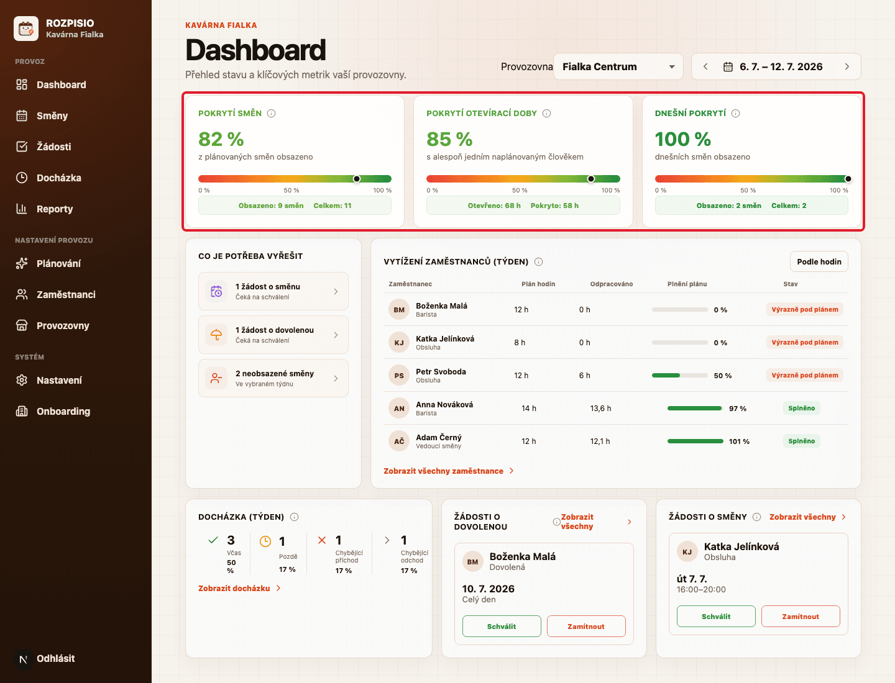
Task: Click the KJ avatar in shift request card
Action: tap(687, 551)
